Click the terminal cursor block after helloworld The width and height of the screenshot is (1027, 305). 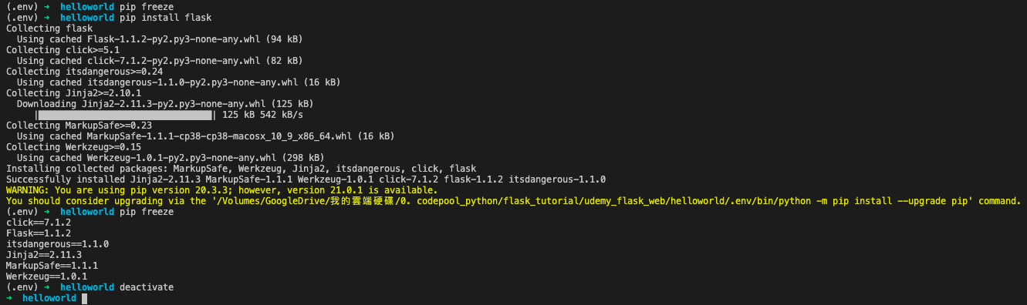coord(84,298)
